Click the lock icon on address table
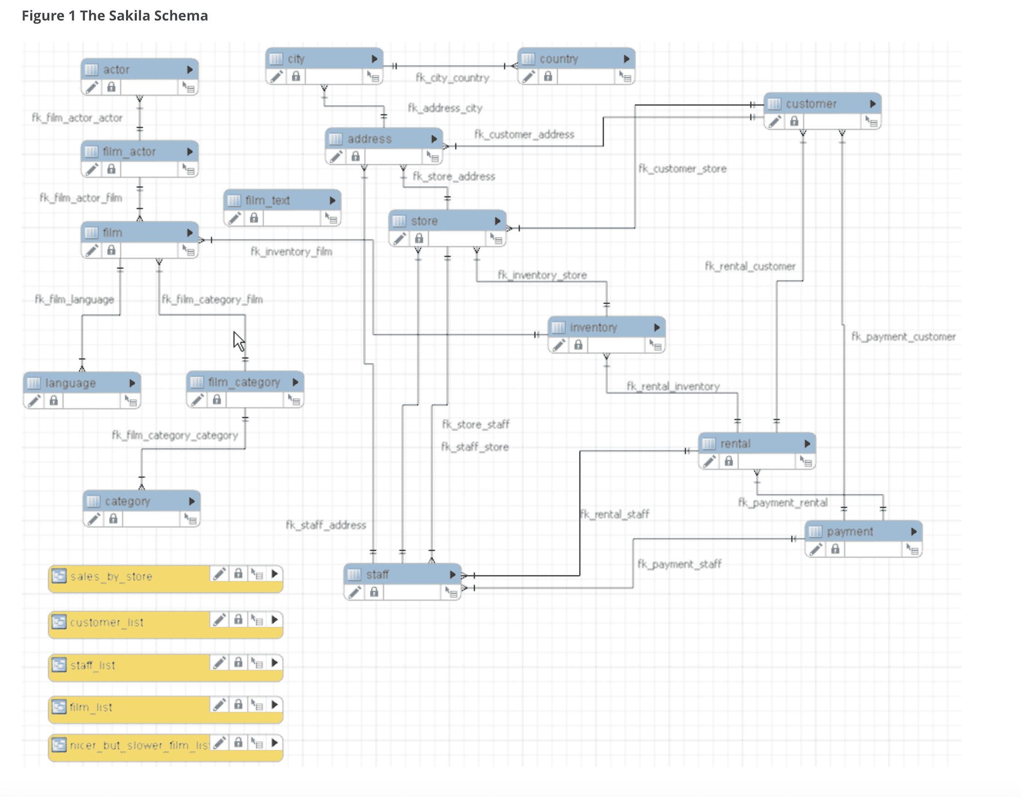Viewport: 1021px width, 797px height. point(356,157)
